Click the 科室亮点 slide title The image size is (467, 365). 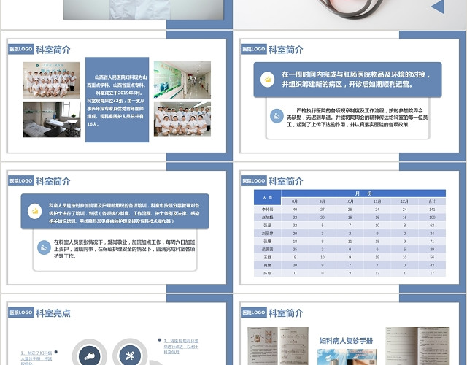[x=53, y=313]
